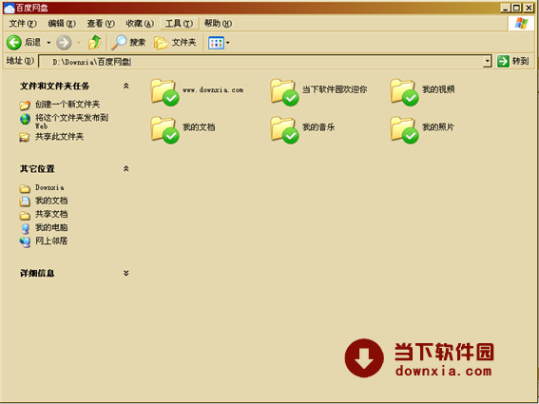Click the 我的电脑 link
Viewport: 539px width, 404px height.
tap(51, 227)
